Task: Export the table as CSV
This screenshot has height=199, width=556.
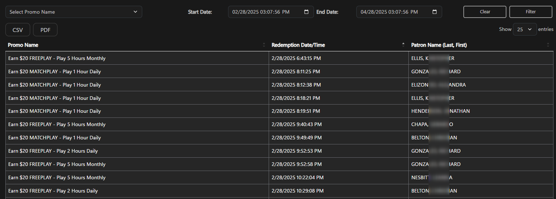Action: pos(18,30)
